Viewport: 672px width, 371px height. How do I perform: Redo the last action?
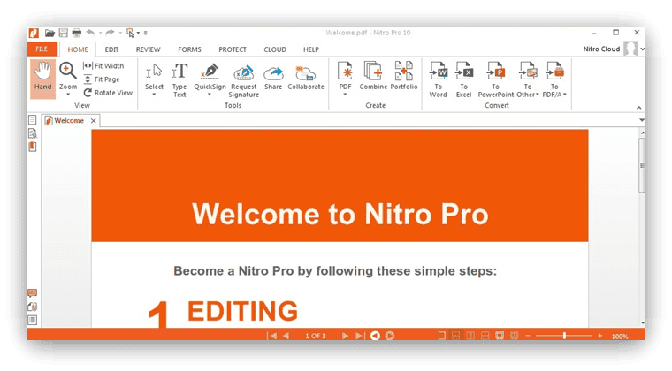tap(111, 33)
